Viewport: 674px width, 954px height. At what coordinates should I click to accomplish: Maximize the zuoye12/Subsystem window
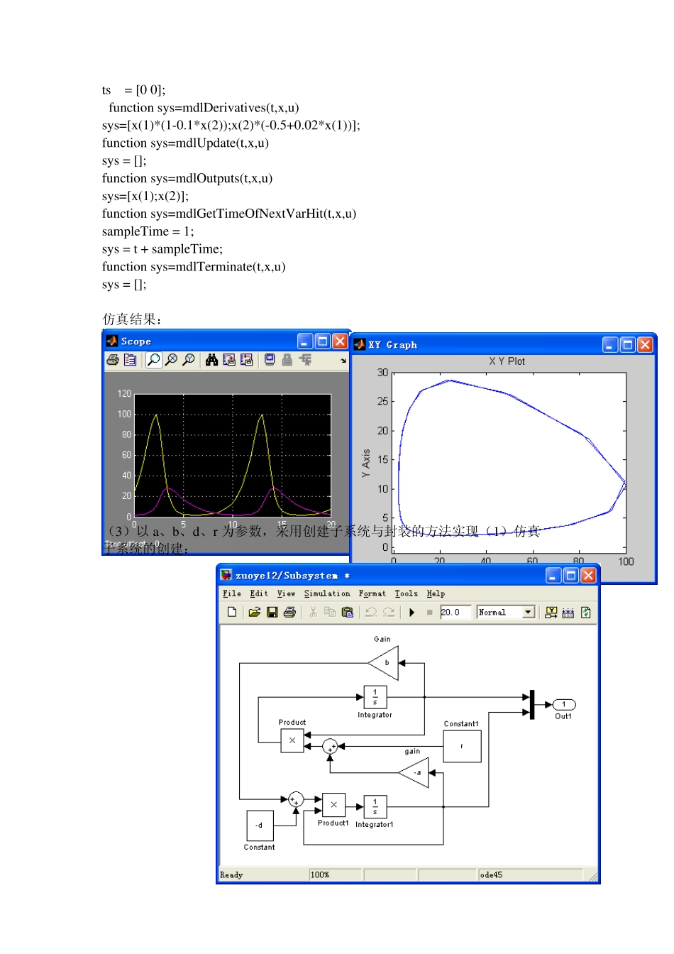tap(570, 576)
